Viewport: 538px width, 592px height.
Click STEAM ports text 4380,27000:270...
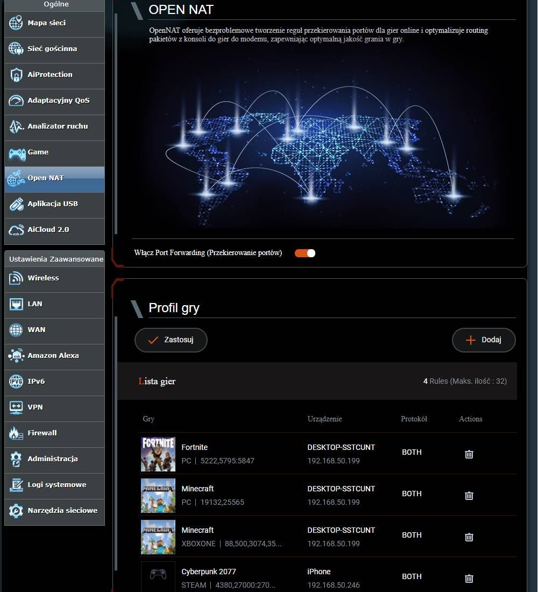[245, 586]
